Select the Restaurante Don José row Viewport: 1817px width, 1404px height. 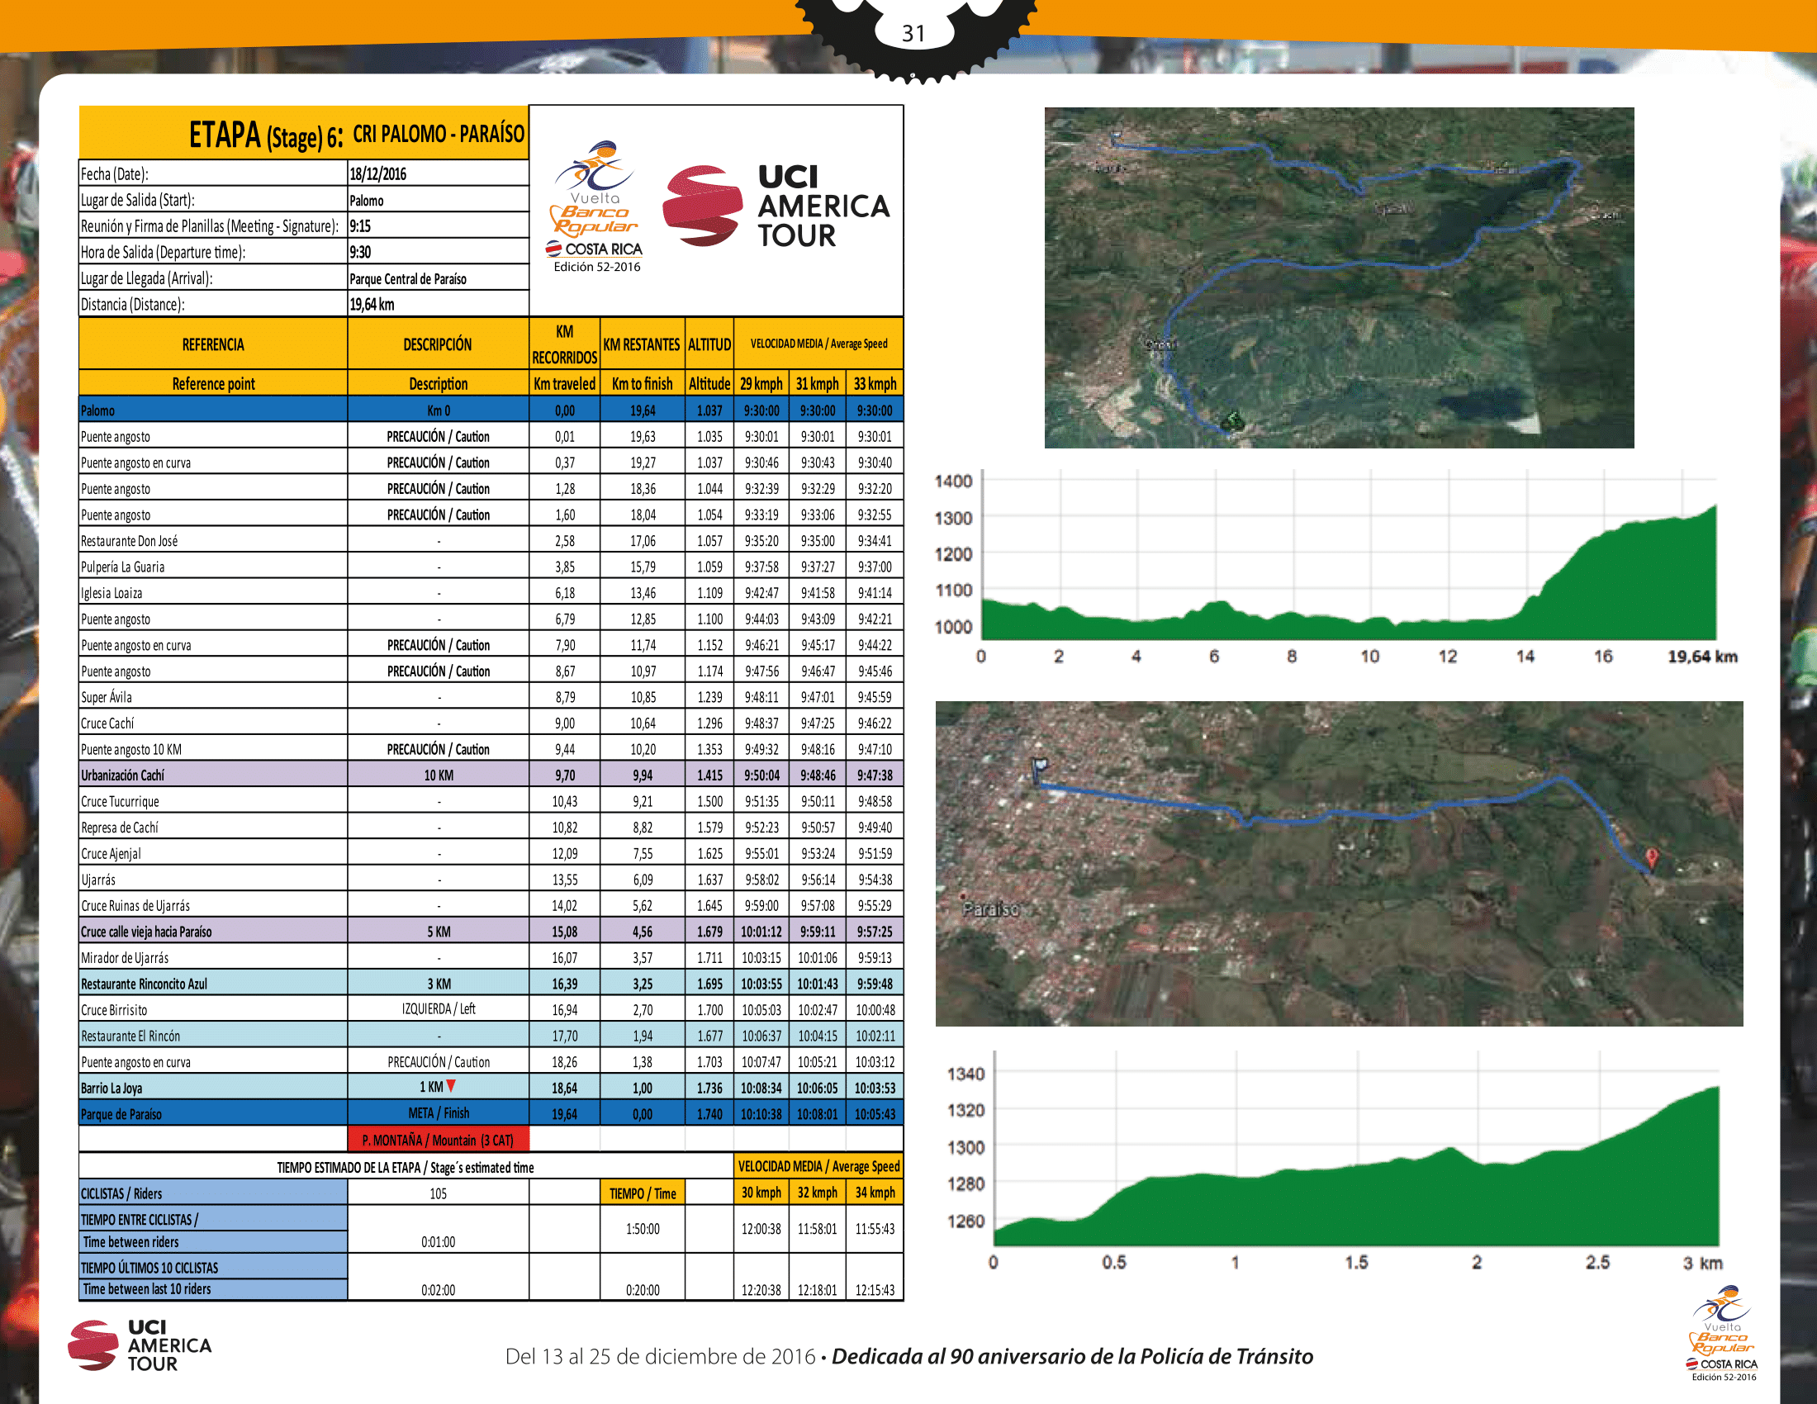(491, 541)
